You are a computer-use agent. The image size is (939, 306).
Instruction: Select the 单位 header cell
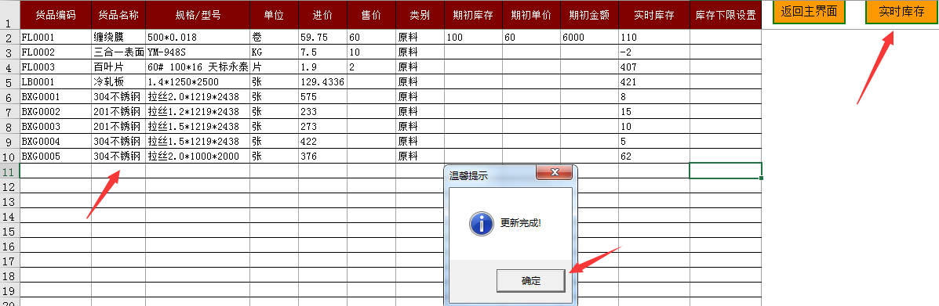(x=275, y=15)
